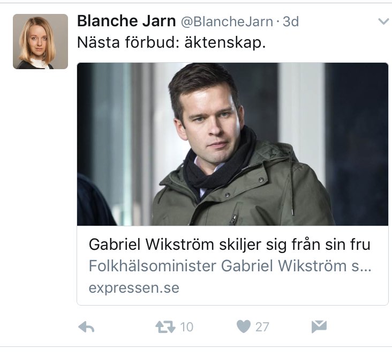
Task: Expand the tweet options chevron
Action: click(x=383, y=21)
